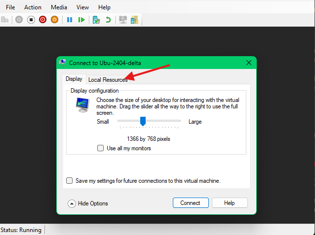Click the desktop size slider handle
Viewport: 315px width, 235px height.
point(143,121)
